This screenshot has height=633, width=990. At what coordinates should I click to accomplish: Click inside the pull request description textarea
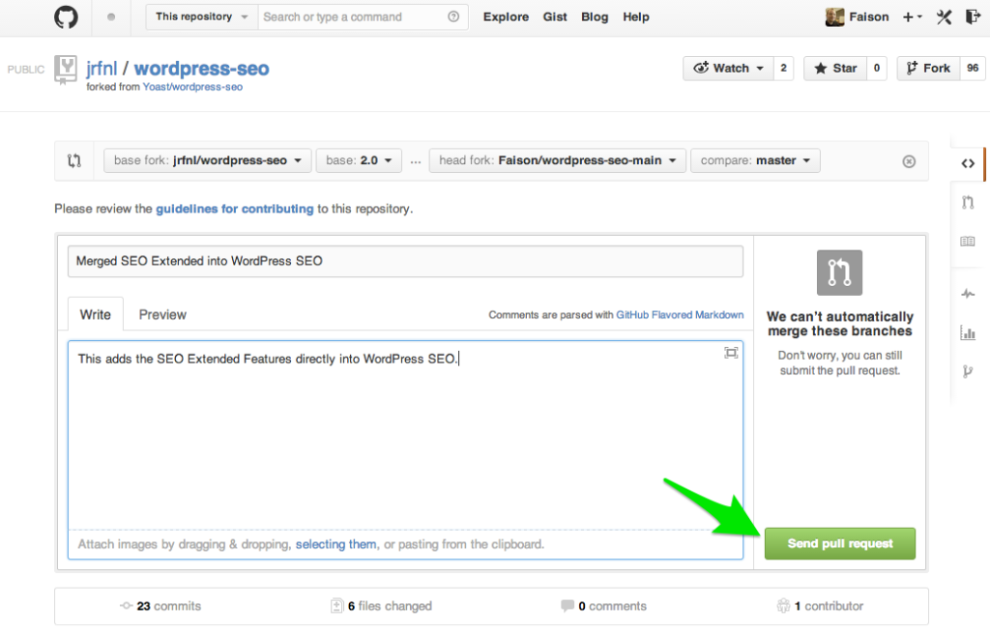[x=405, y=436]
